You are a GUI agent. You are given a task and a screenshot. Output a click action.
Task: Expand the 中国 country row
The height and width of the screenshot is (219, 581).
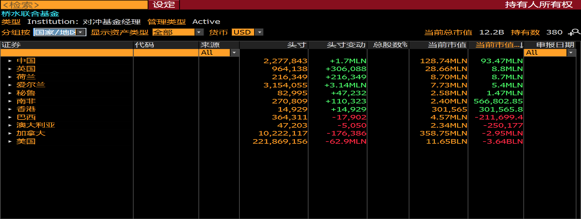coord(10,61)
